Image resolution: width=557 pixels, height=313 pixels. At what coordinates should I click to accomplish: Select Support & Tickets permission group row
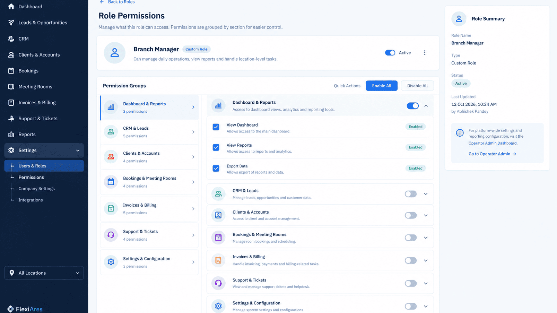[x=149, y=235]
